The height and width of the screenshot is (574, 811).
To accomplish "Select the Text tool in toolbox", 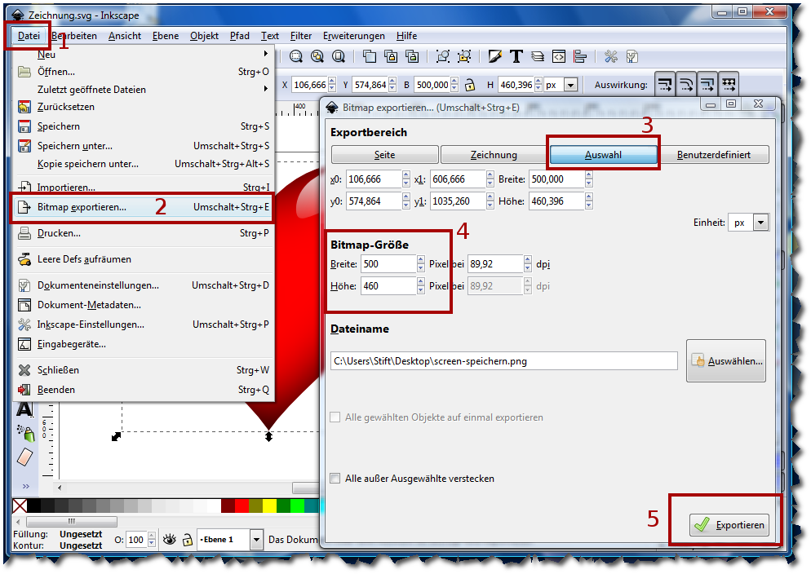I will coord(24,408).
